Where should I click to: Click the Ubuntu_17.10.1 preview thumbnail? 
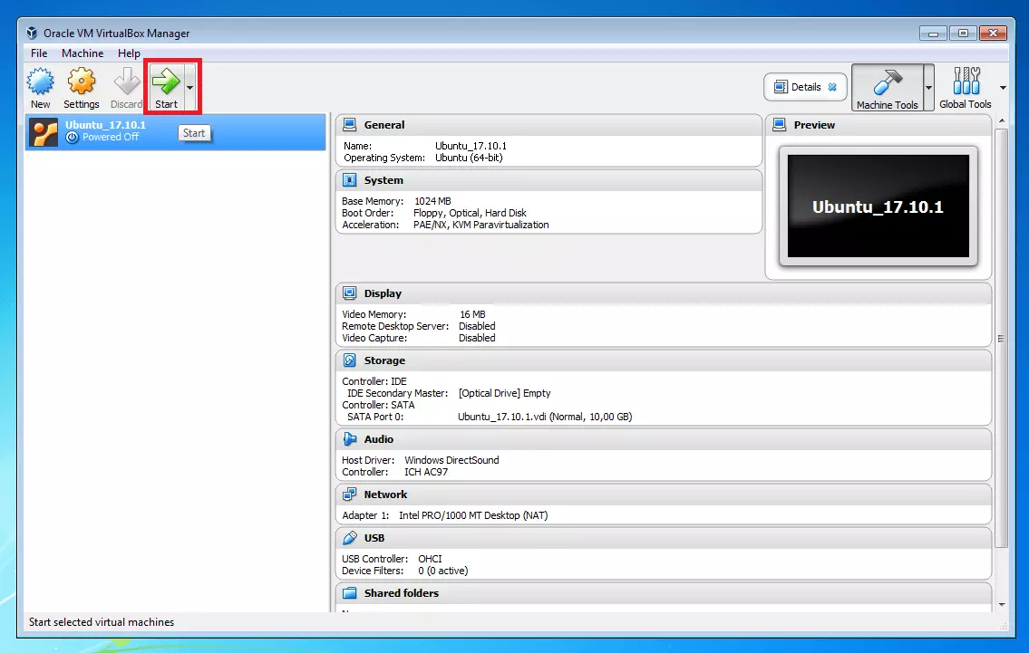[878, 206]
